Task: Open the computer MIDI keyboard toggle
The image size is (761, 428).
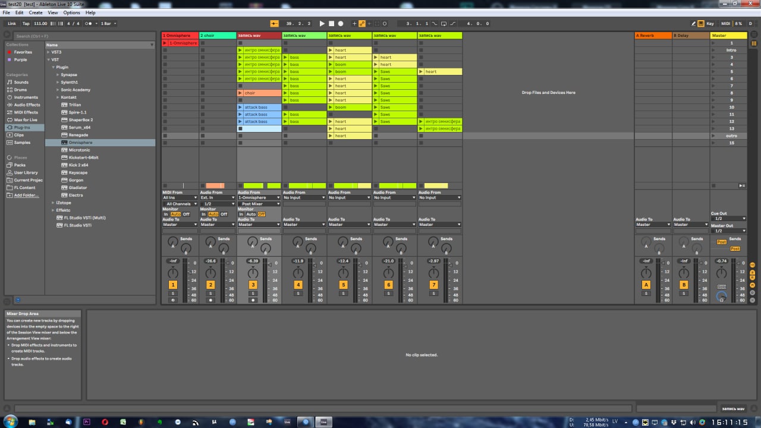Action: 701,23
